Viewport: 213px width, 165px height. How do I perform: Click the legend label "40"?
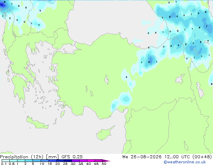coord(88,164)
